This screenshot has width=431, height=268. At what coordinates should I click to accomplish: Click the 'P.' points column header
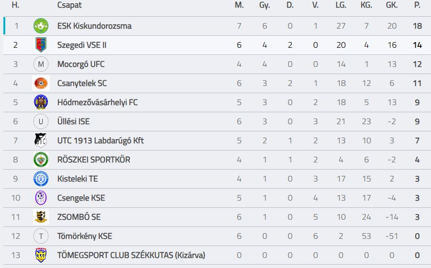[x=417, y=5]
